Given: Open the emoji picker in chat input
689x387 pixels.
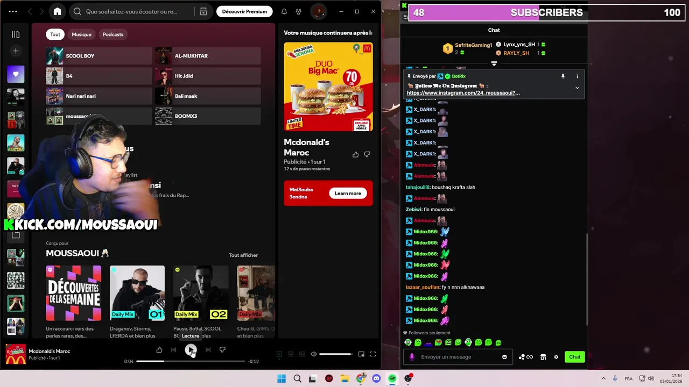Looking at the screenshot, I should pyautogui.click(x=504, y=357).
